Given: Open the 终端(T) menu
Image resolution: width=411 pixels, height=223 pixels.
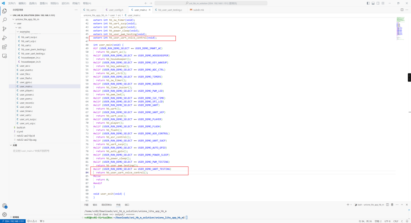Looking at the screenshot, I should click(x=75, y=3).
